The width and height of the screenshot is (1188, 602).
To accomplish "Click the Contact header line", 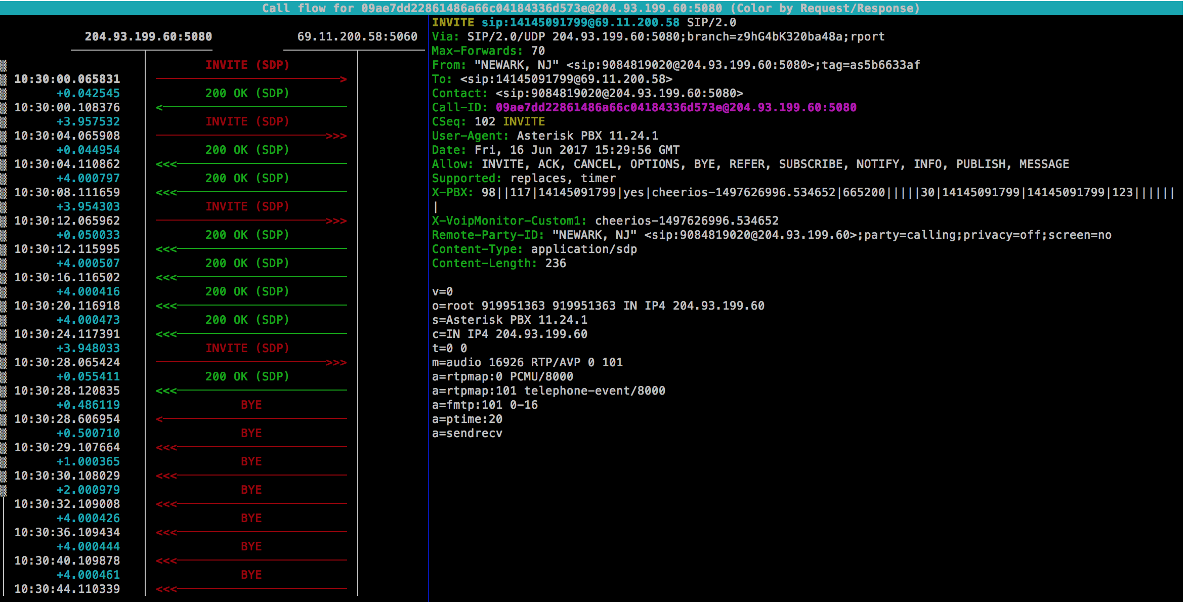I will tap(587, 93).
